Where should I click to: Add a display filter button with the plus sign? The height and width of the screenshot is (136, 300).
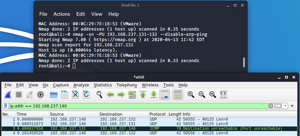point(292,106)
